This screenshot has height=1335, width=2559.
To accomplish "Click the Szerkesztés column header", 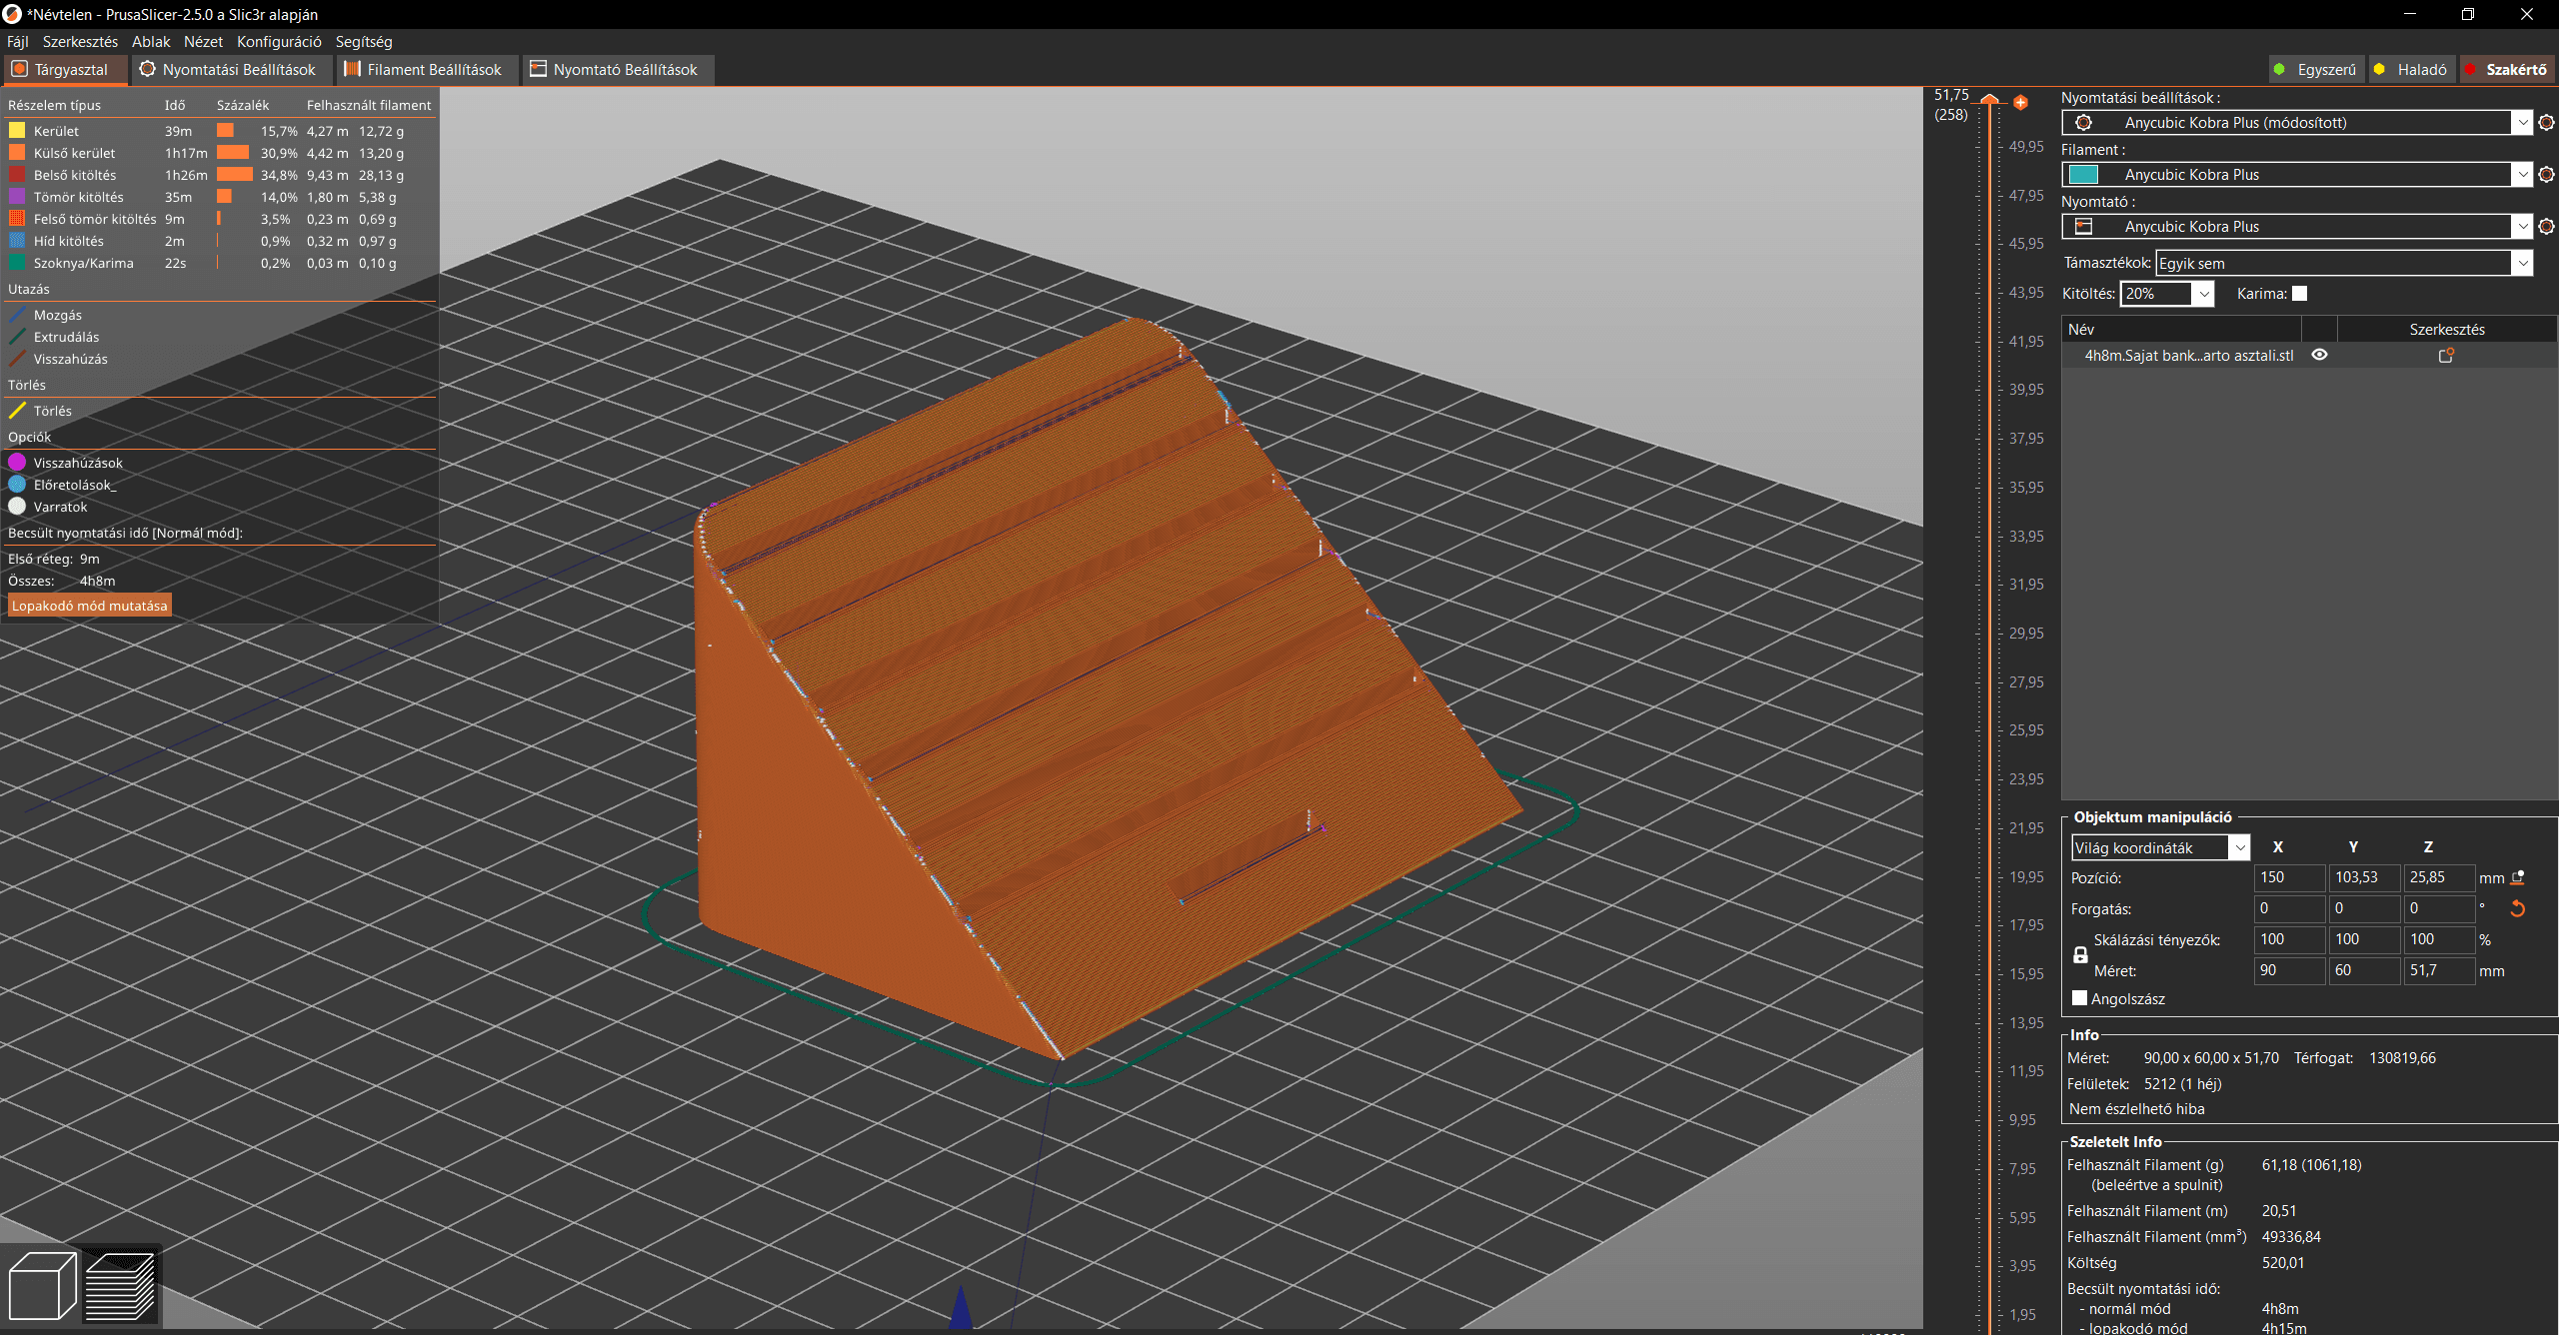I will [2446, 330].
